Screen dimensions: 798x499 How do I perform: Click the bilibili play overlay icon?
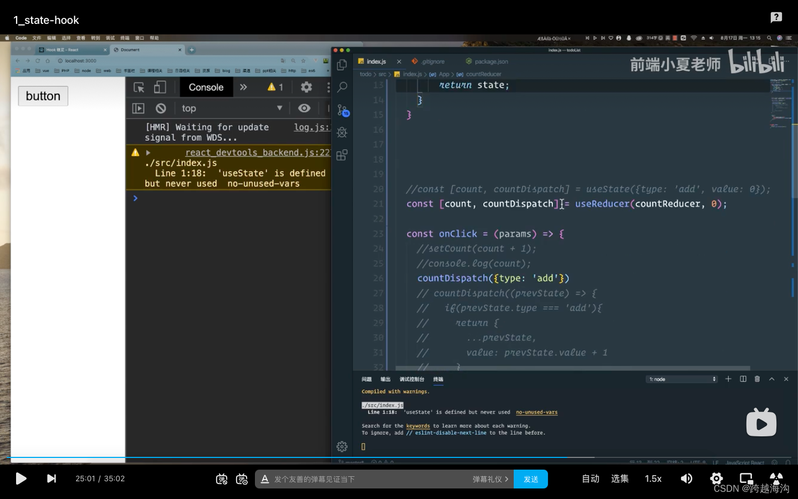[x=761, y=422]
